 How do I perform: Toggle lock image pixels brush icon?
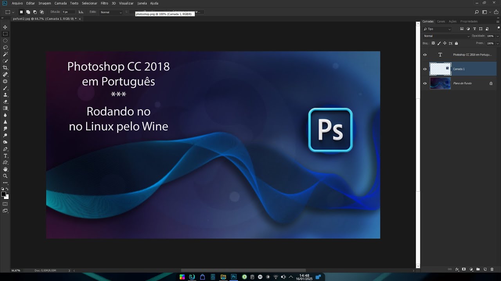(x=439, y=43)
